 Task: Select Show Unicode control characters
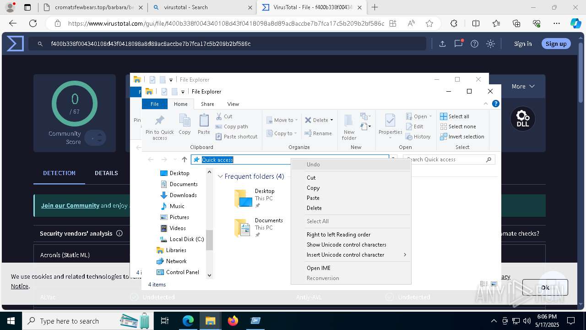point(351,244)
